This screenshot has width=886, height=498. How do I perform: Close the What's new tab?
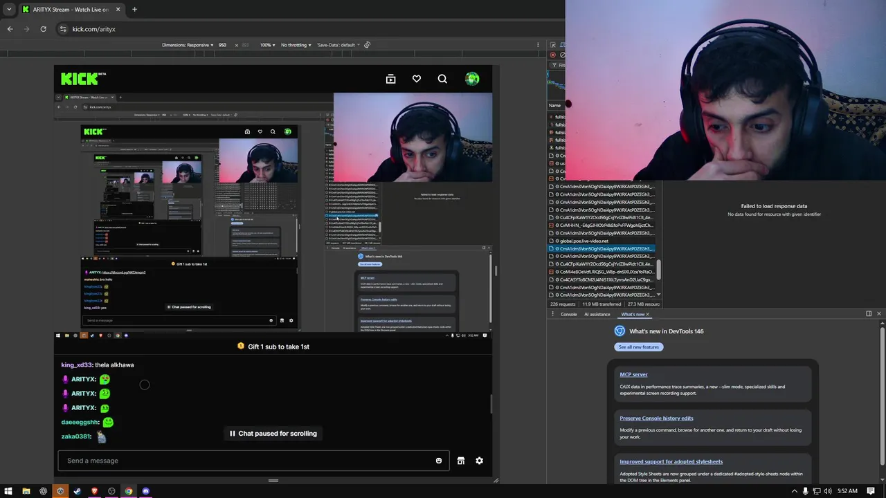(647, 314)
